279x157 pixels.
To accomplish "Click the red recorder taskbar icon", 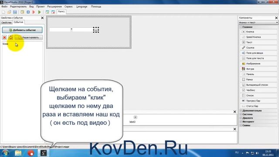I will tap(31, 153).
